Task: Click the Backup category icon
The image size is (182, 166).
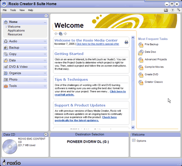Action: (x=6, y=48)
